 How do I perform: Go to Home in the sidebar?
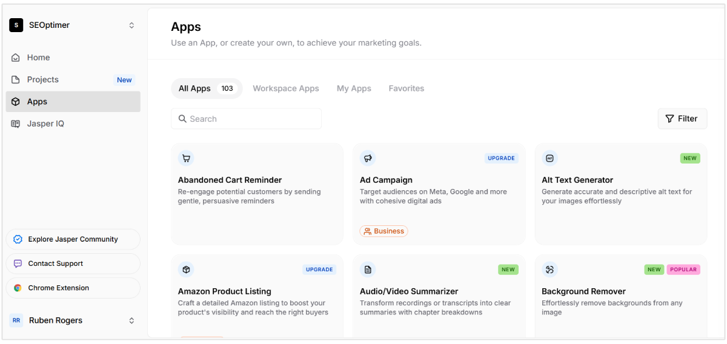pos(38,58)
